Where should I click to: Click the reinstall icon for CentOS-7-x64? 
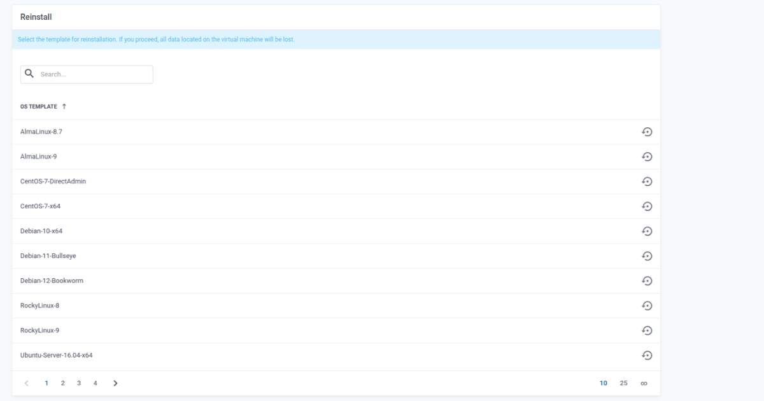click(646, 206)
